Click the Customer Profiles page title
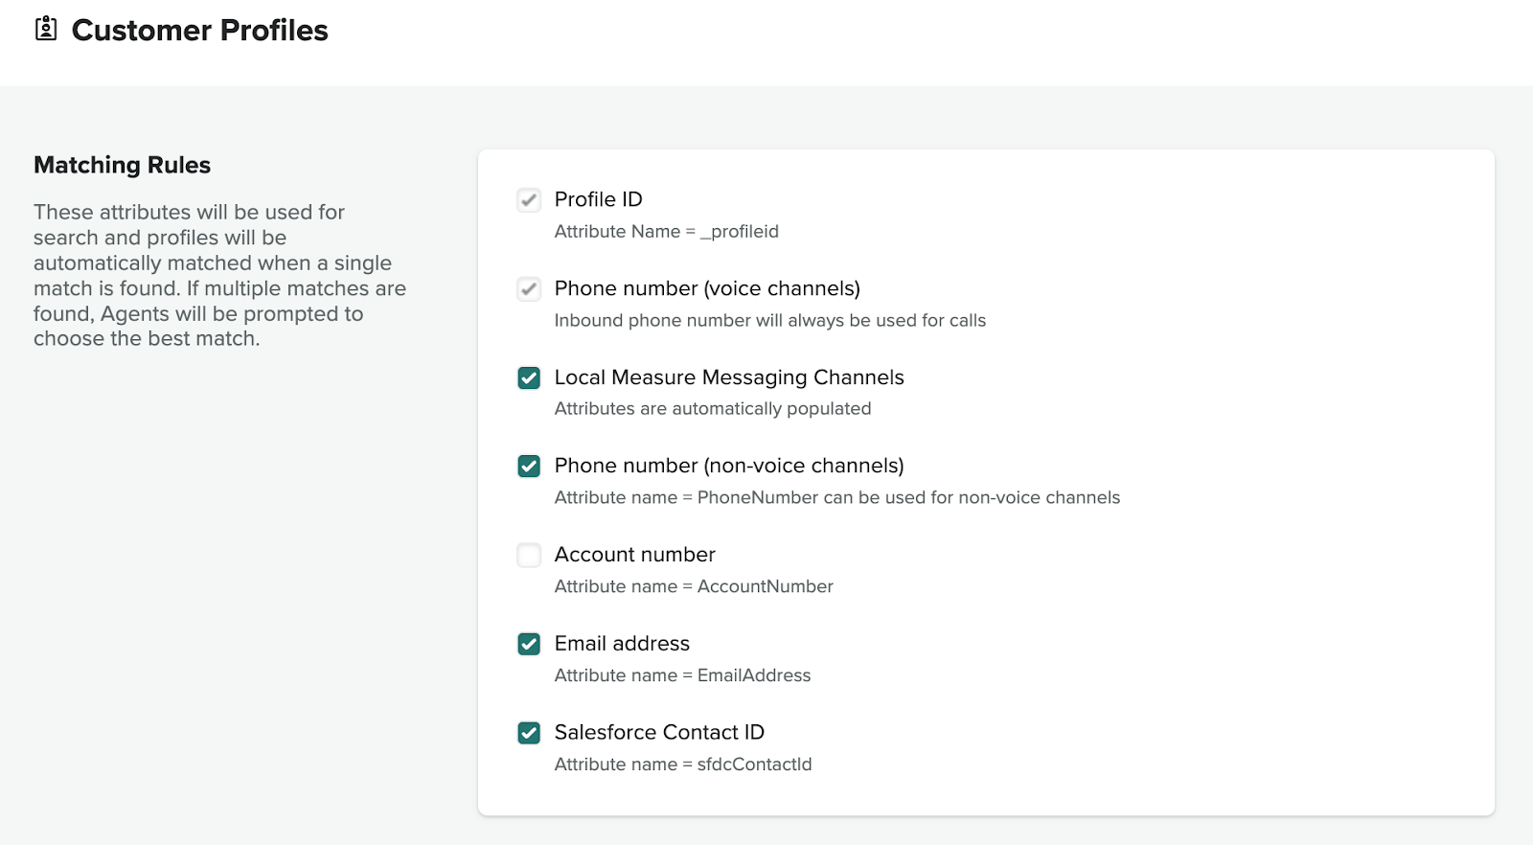Viewport: 1533px width, 845px height. click(x=199, y=31)
